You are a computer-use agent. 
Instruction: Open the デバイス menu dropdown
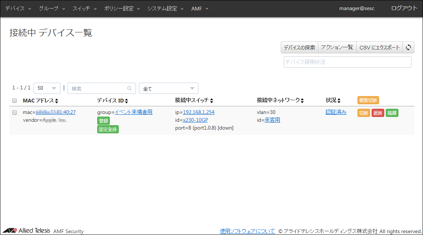18,9
